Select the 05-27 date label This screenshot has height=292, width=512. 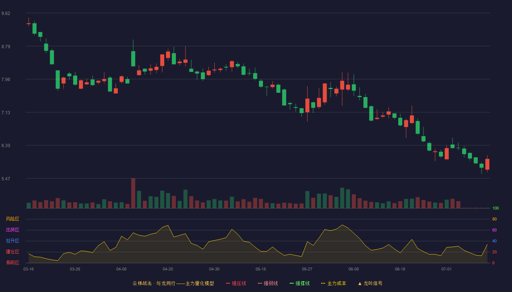coord(307,269)
